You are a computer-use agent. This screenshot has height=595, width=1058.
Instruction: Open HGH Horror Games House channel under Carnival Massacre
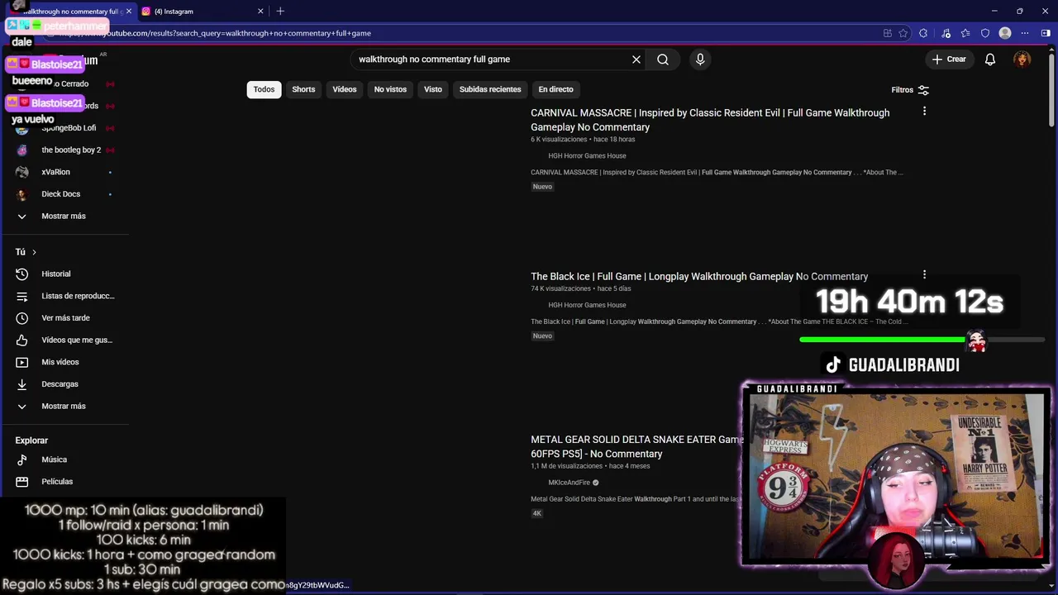click(x=587, y=155)
